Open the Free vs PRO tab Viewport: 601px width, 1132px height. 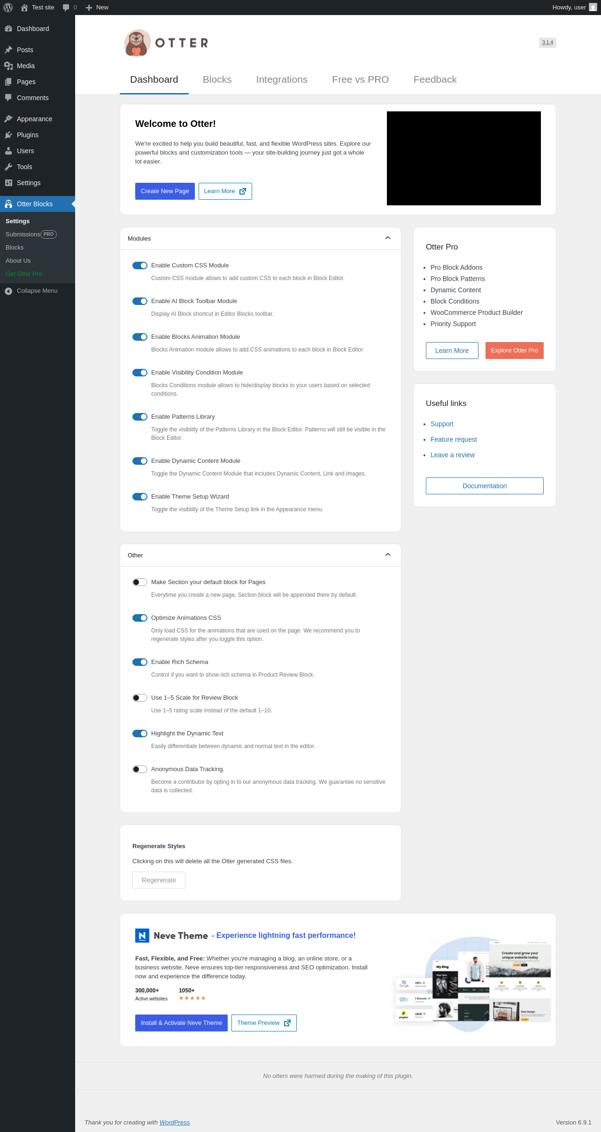360,79
